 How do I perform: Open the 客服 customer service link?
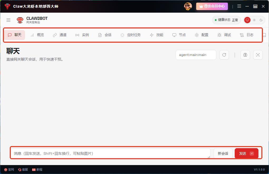click(23, 170)
